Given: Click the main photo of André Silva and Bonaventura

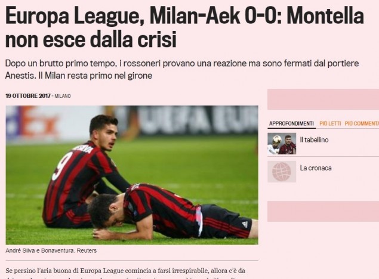Looking at the screenshot, I should [132, 175].
